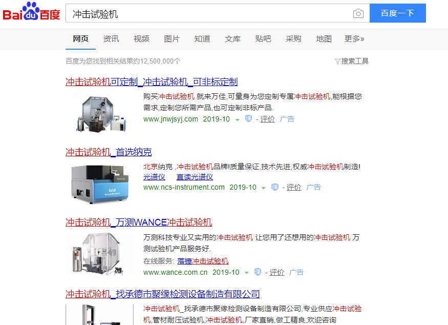The width and height of the screenshot is (448, 325).
Task: Open result 冲击试验机_首选纳克
Action: pos(109,152)
